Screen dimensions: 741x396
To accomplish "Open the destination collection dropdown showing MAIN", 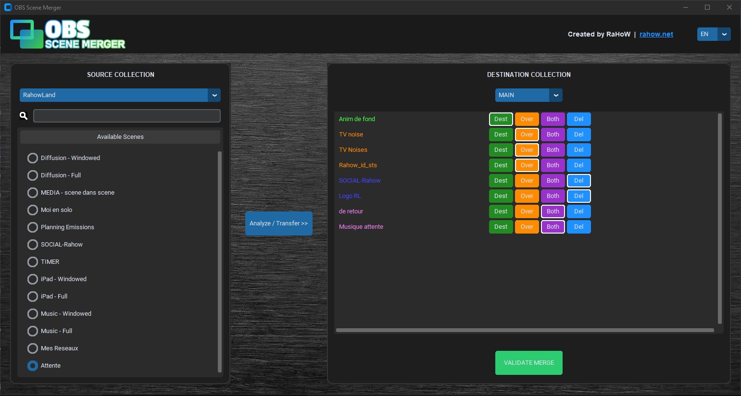I will pos(522,95).
